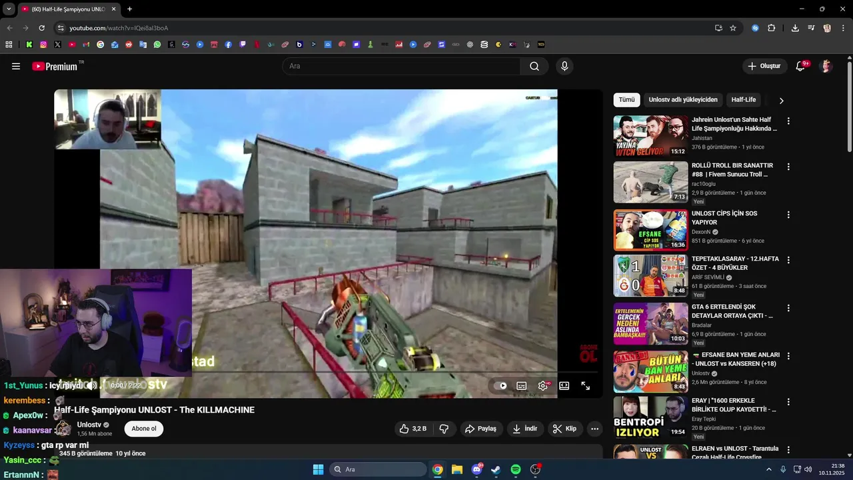Open Steam from the taskbar

click(496, 469)
